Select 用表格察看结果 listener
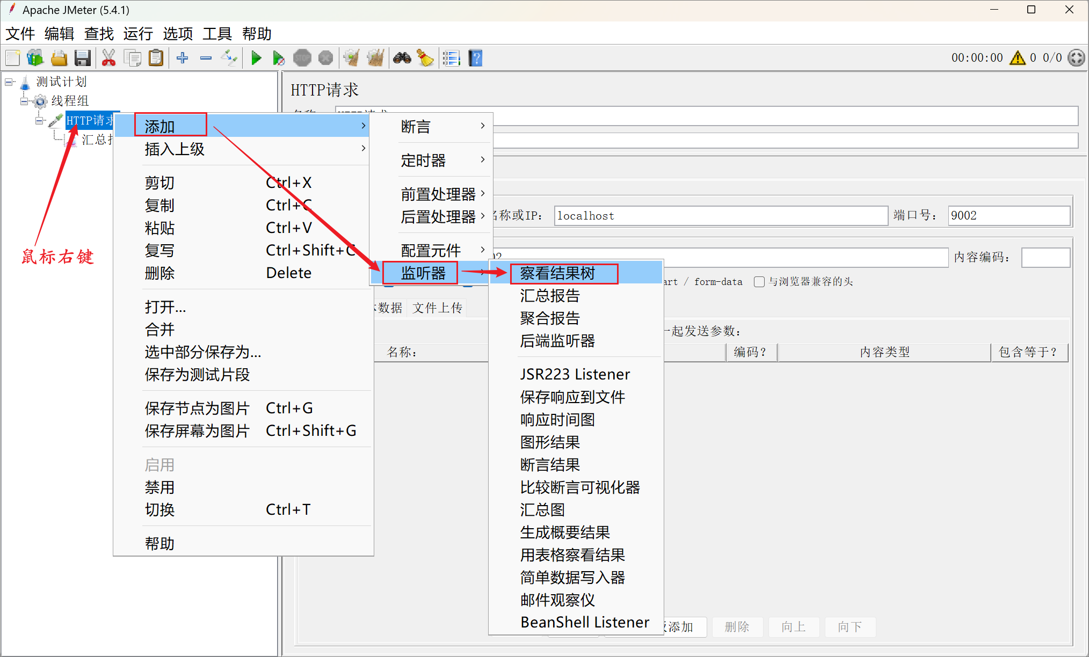Screen dimensions: 1089x657 576,555
